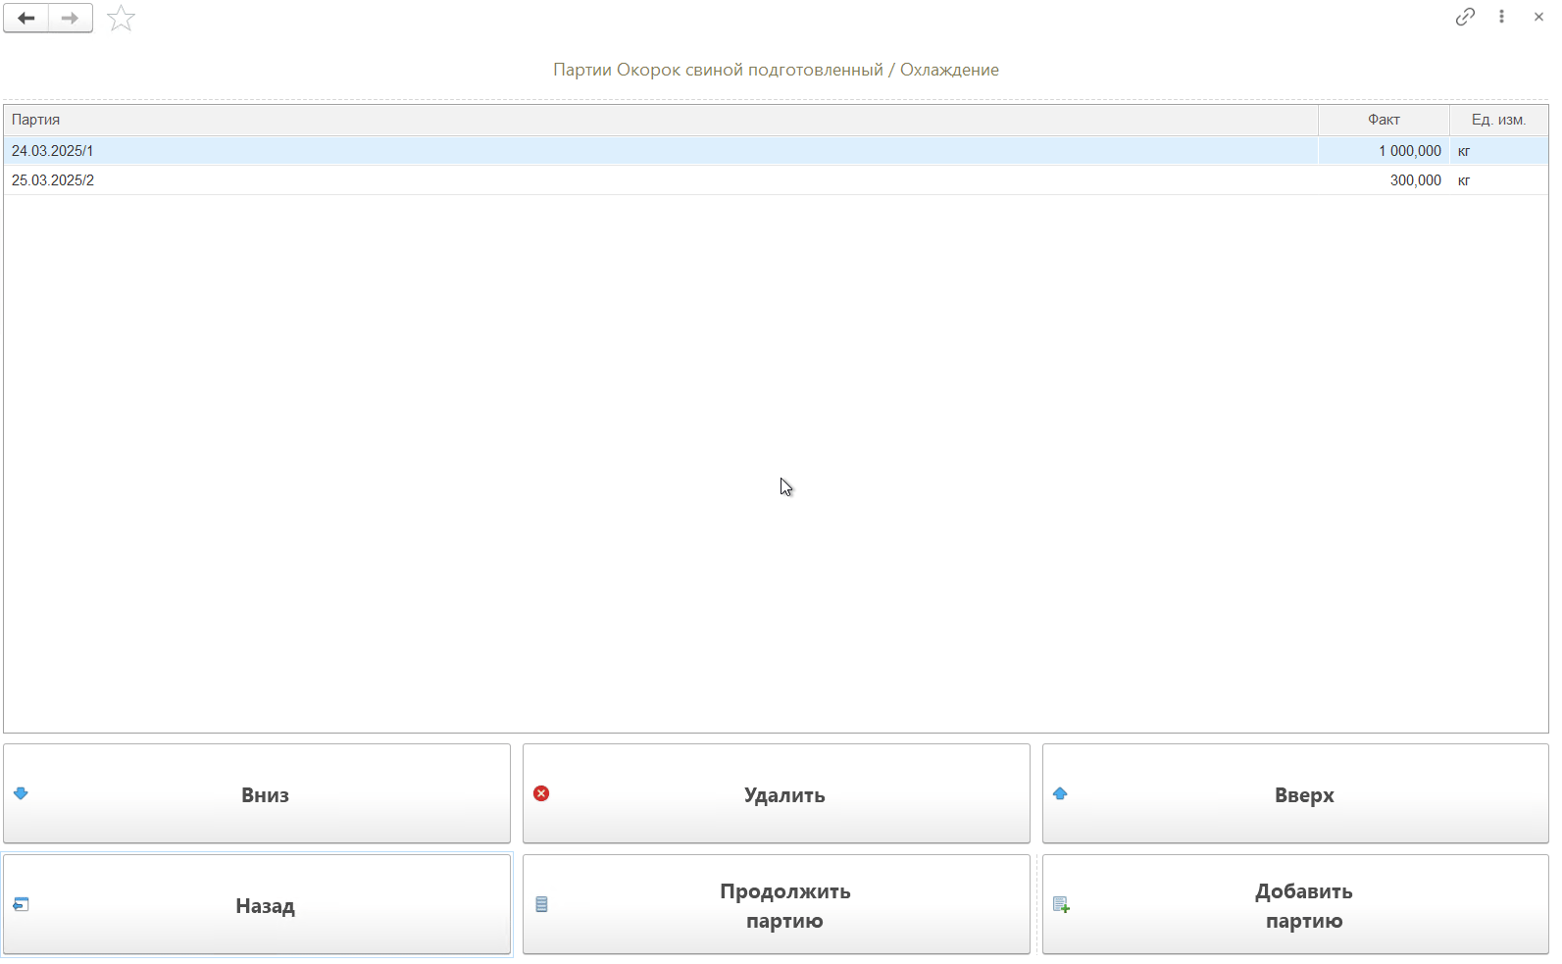Viewport: 1562px width, 964px height.
Task: Click the Назад button's return icon
Action: click(21, 904)
